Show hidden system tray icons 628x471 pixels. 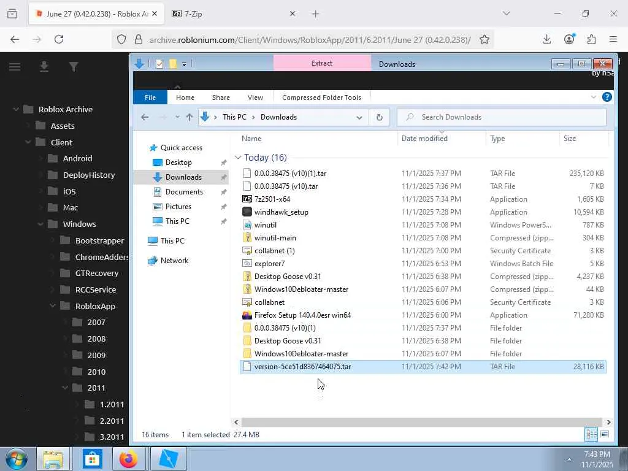click(569, 459)
